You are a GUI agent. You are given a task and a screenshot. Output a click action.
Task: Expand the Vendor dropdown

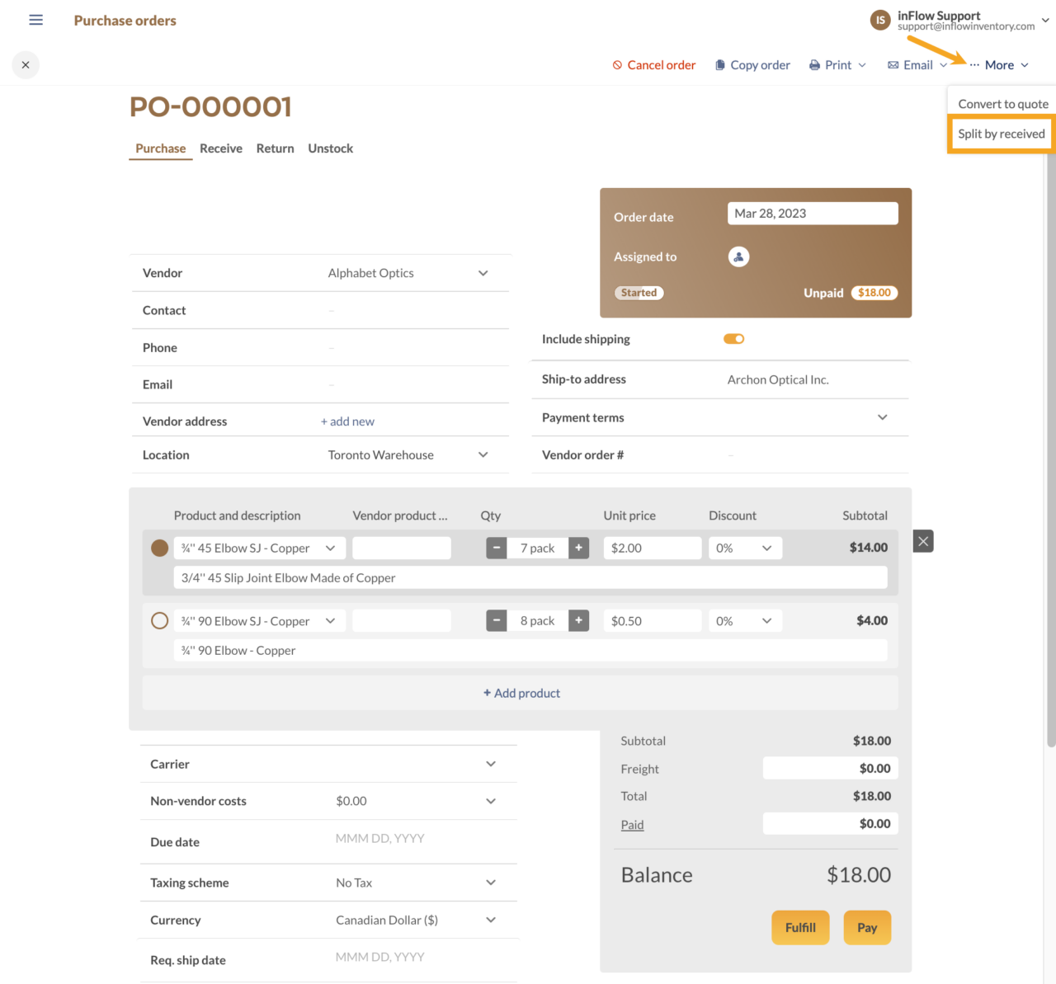[483, 273]
